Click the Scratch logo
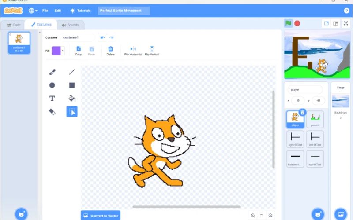The width and height of the screenshot is (353, 220). click(x=13, y=11)
